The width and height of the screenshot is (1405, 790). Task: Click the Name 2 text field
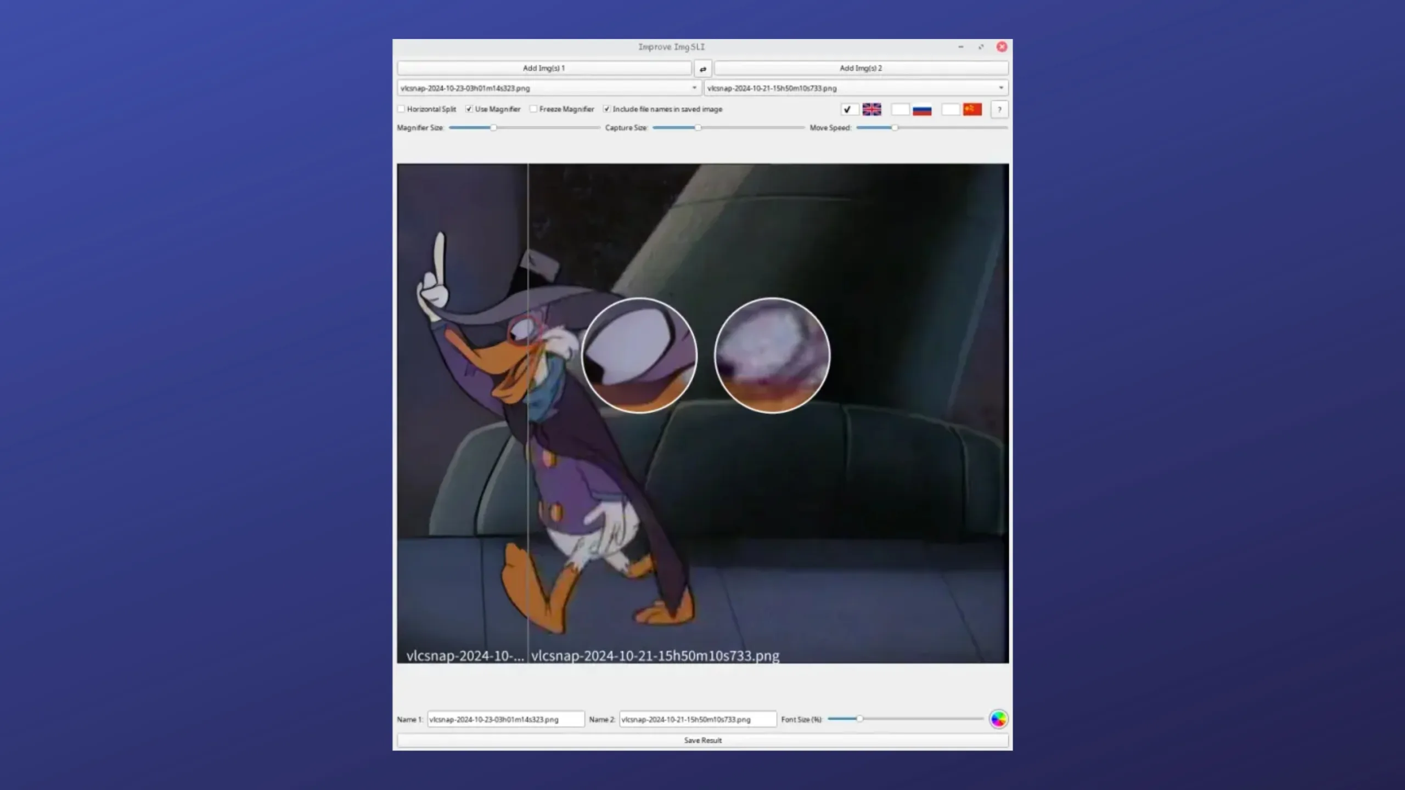[697, 719]
